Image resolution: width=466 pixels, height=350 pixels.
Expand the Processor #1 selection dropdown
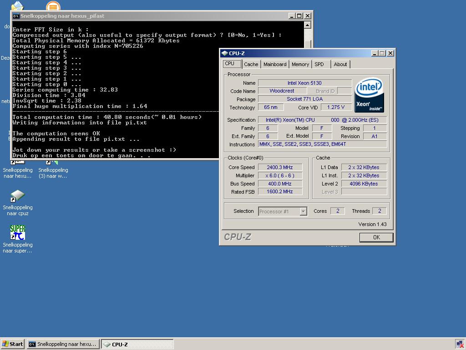tap(303, 211)
